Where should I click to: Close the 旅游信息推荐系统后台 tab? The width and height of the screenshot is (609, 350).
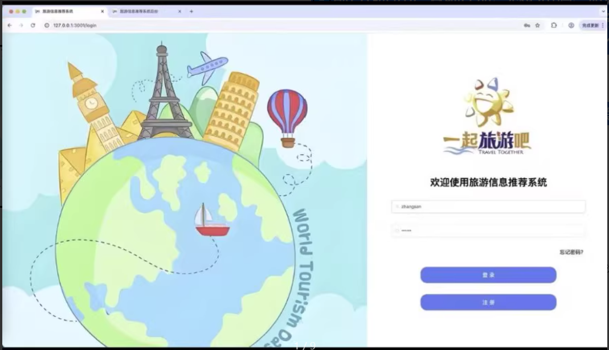click(179, 11)
